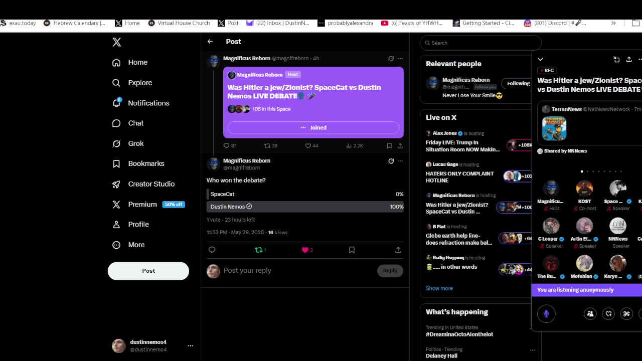The image size is (642, 361).
Task: Click Mofobian avatar in Space
Action: pyautogui.click(x=584, y=264)
